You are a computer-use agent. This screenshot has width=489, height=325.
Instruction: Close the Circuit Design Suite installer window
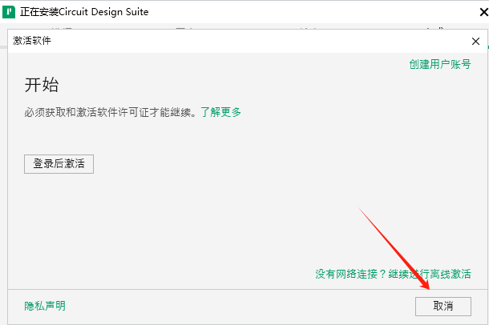pos(483,12)
